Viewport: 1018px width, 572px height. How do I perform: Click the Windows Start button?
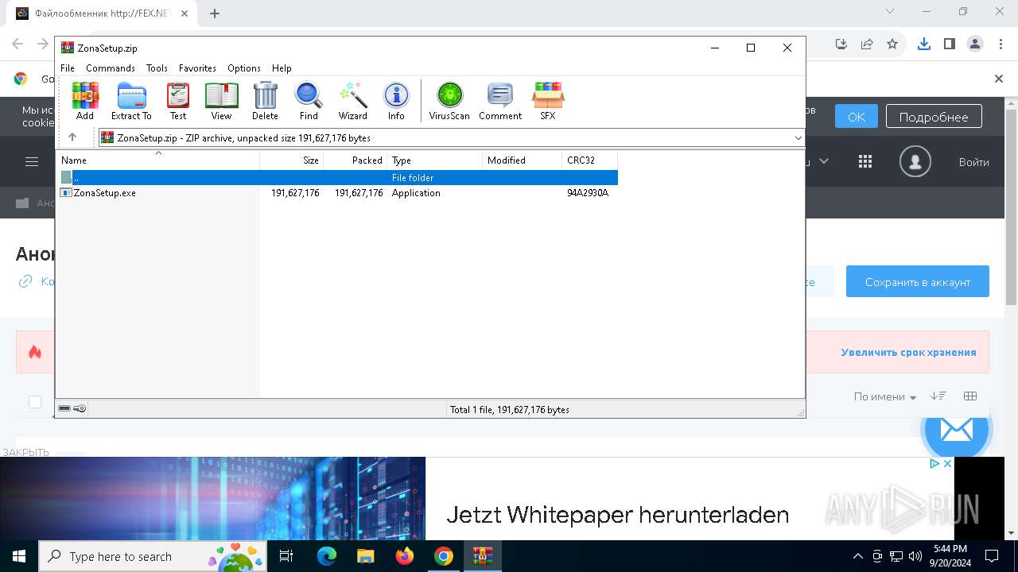tap(19, 556)
